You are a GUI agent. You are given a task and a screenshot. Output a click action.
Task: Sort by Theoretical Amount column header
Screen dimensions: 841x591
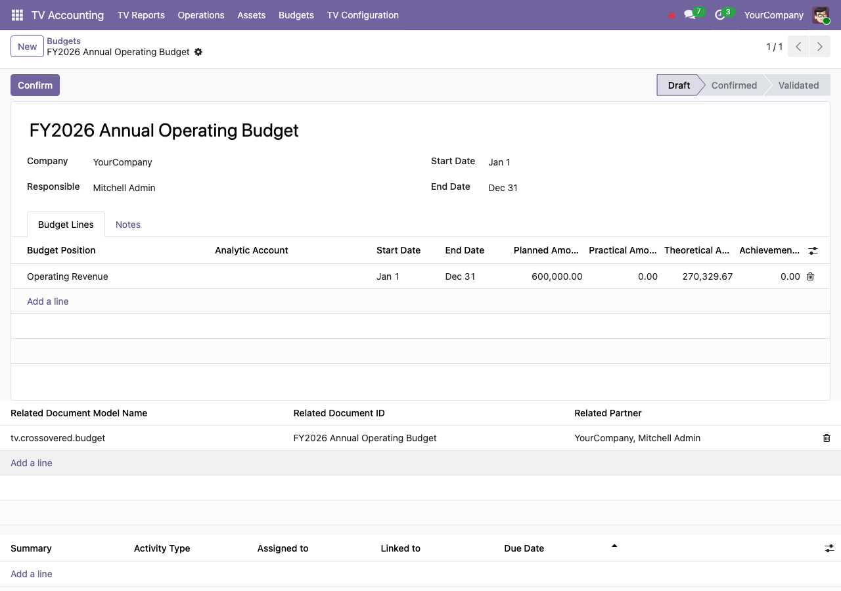[696, 250]
